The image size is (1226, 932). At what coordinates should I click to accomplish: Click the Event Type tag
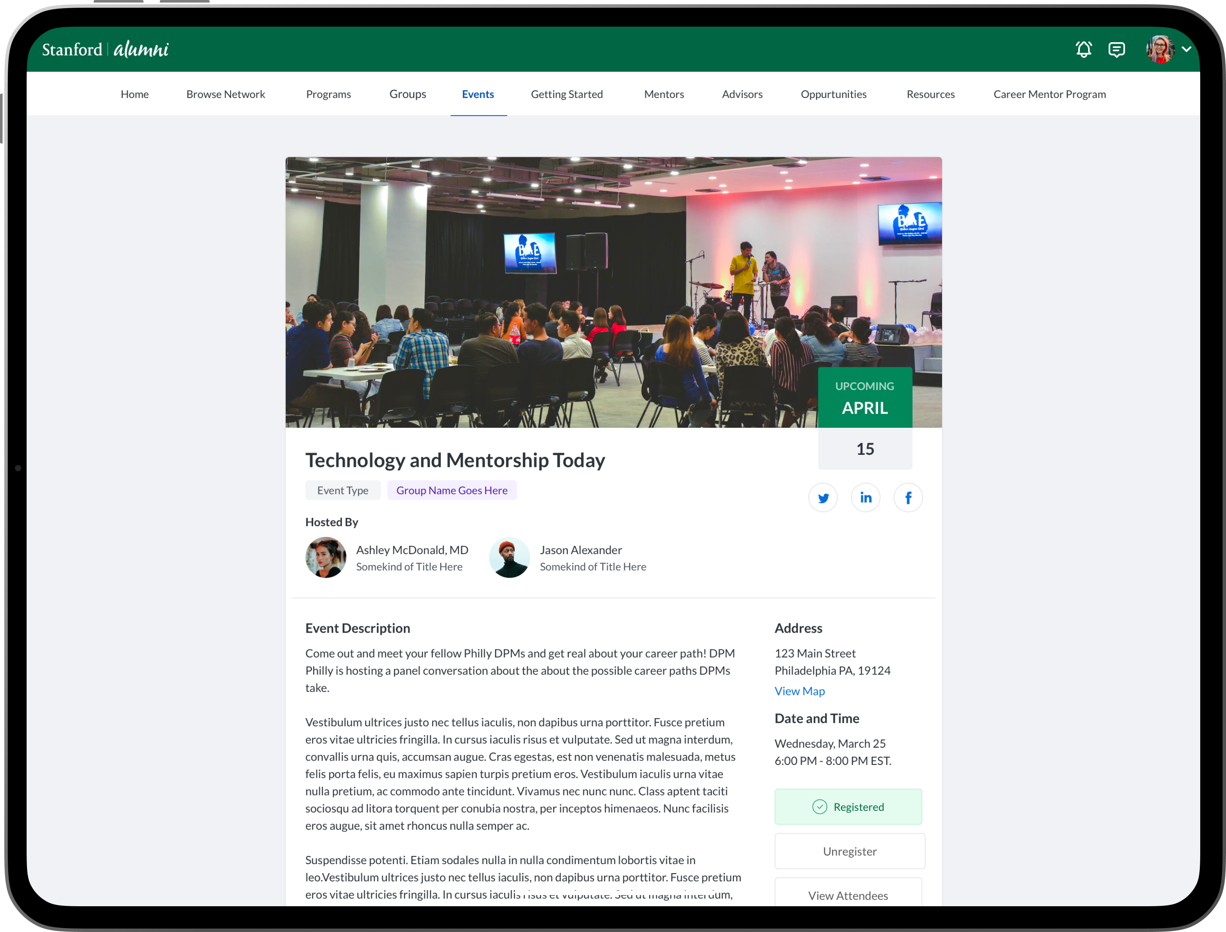342,490
